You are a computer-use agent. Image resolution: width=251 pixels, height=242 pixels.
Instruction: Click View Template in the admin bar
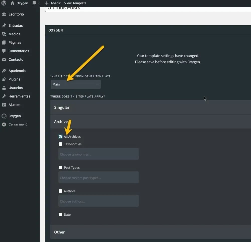pos(75,3)
